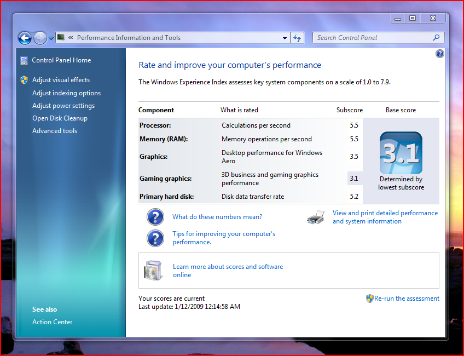The width and height of the screenshot is (464, 356).
Task: Launch Open Disk Cleanup
Action: 60,118
